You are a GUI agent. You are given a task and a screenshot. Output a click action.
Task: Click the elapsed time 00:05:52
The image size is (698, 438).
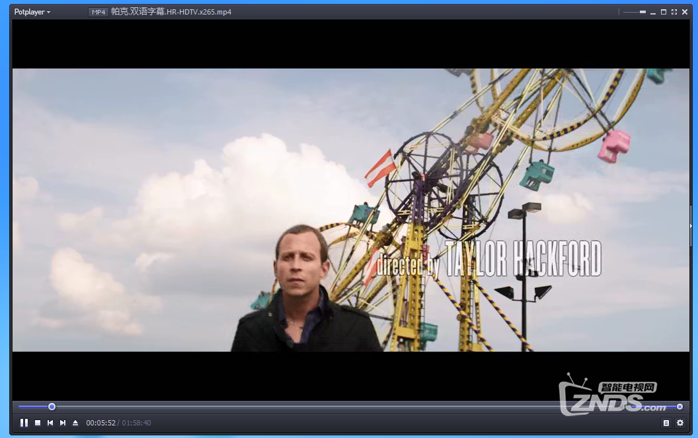100,423
